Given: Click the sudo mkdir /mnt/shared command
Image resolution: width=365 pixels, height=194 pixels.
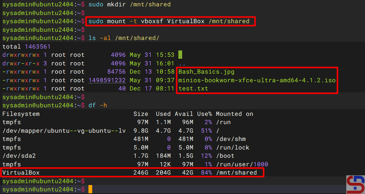Looking at the screenshot, I should click(x=129, y=4).
